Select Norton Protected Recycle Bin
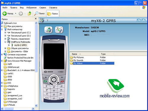 pyautogui.click(x=20, y=58)
